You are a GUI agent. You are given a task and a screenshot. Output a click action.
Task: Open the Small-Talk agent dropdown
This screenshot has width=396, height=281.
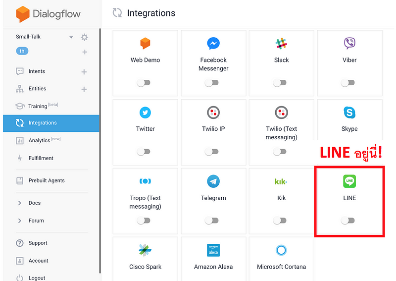[71, 37]
